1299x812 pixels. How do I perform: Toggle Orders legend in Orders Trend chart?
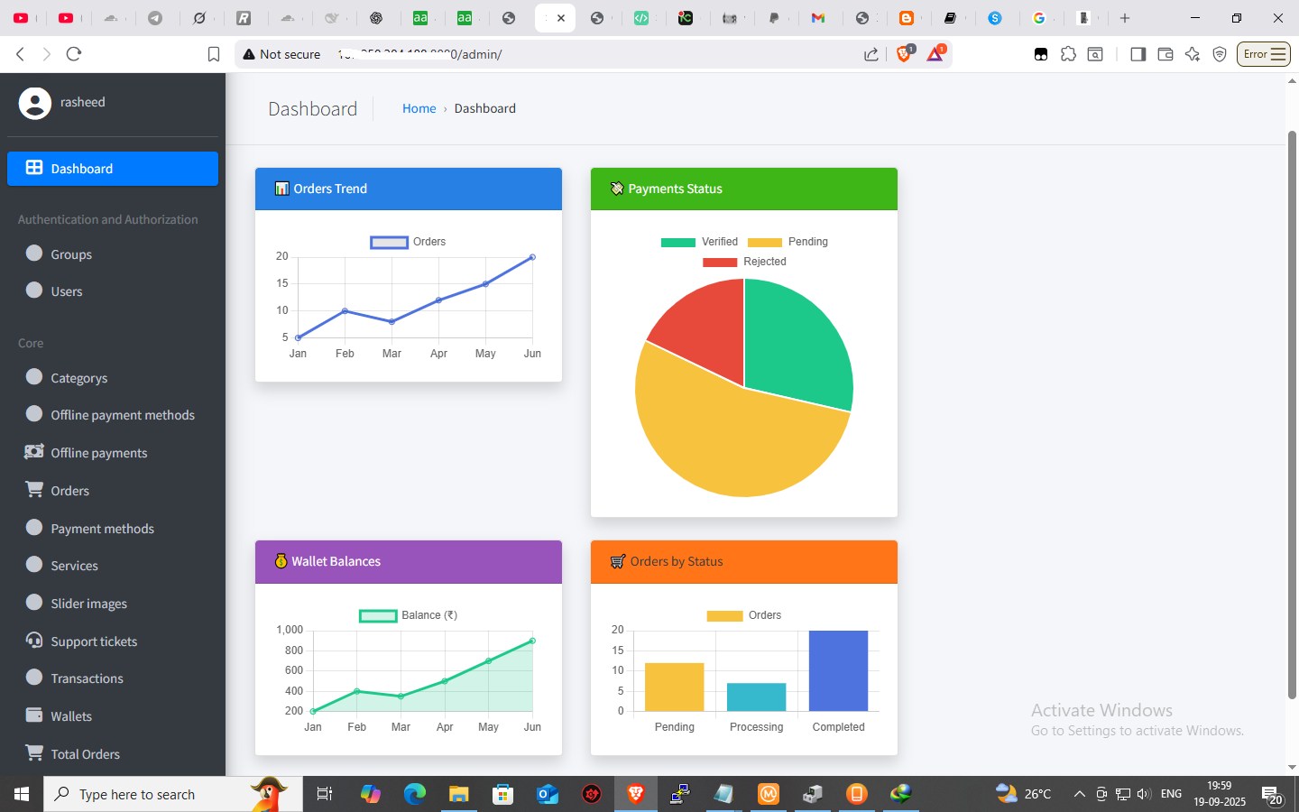(x=408, y=242)
